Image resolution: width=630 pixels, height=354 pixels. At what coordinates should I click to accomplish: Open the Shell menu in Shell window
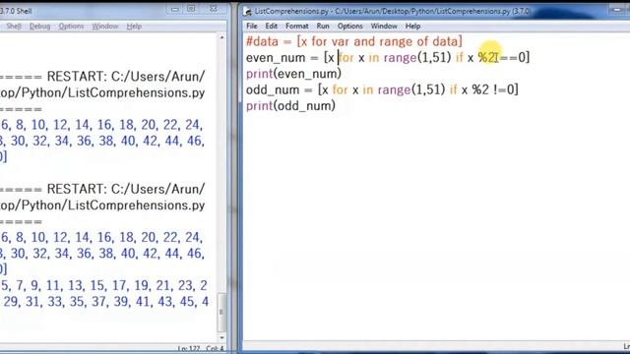[x=13, y=27]
